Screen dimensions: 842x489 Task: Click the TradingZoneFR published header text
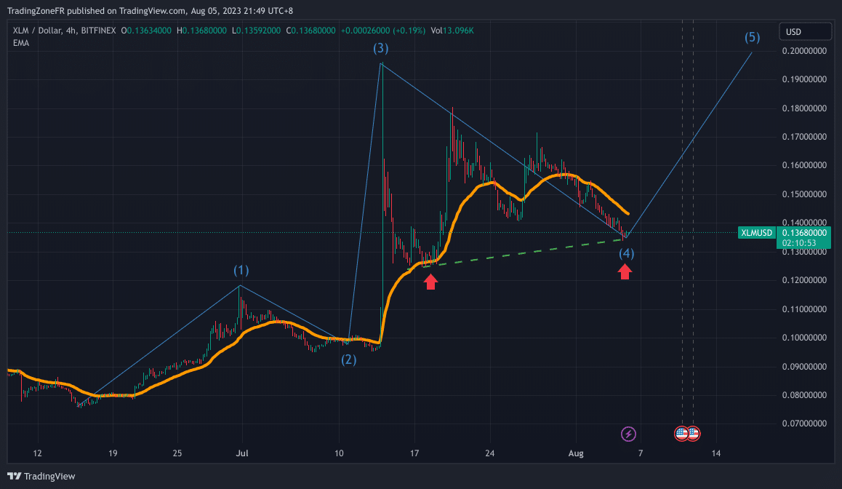pyautogui.click(x=150, y=11)
